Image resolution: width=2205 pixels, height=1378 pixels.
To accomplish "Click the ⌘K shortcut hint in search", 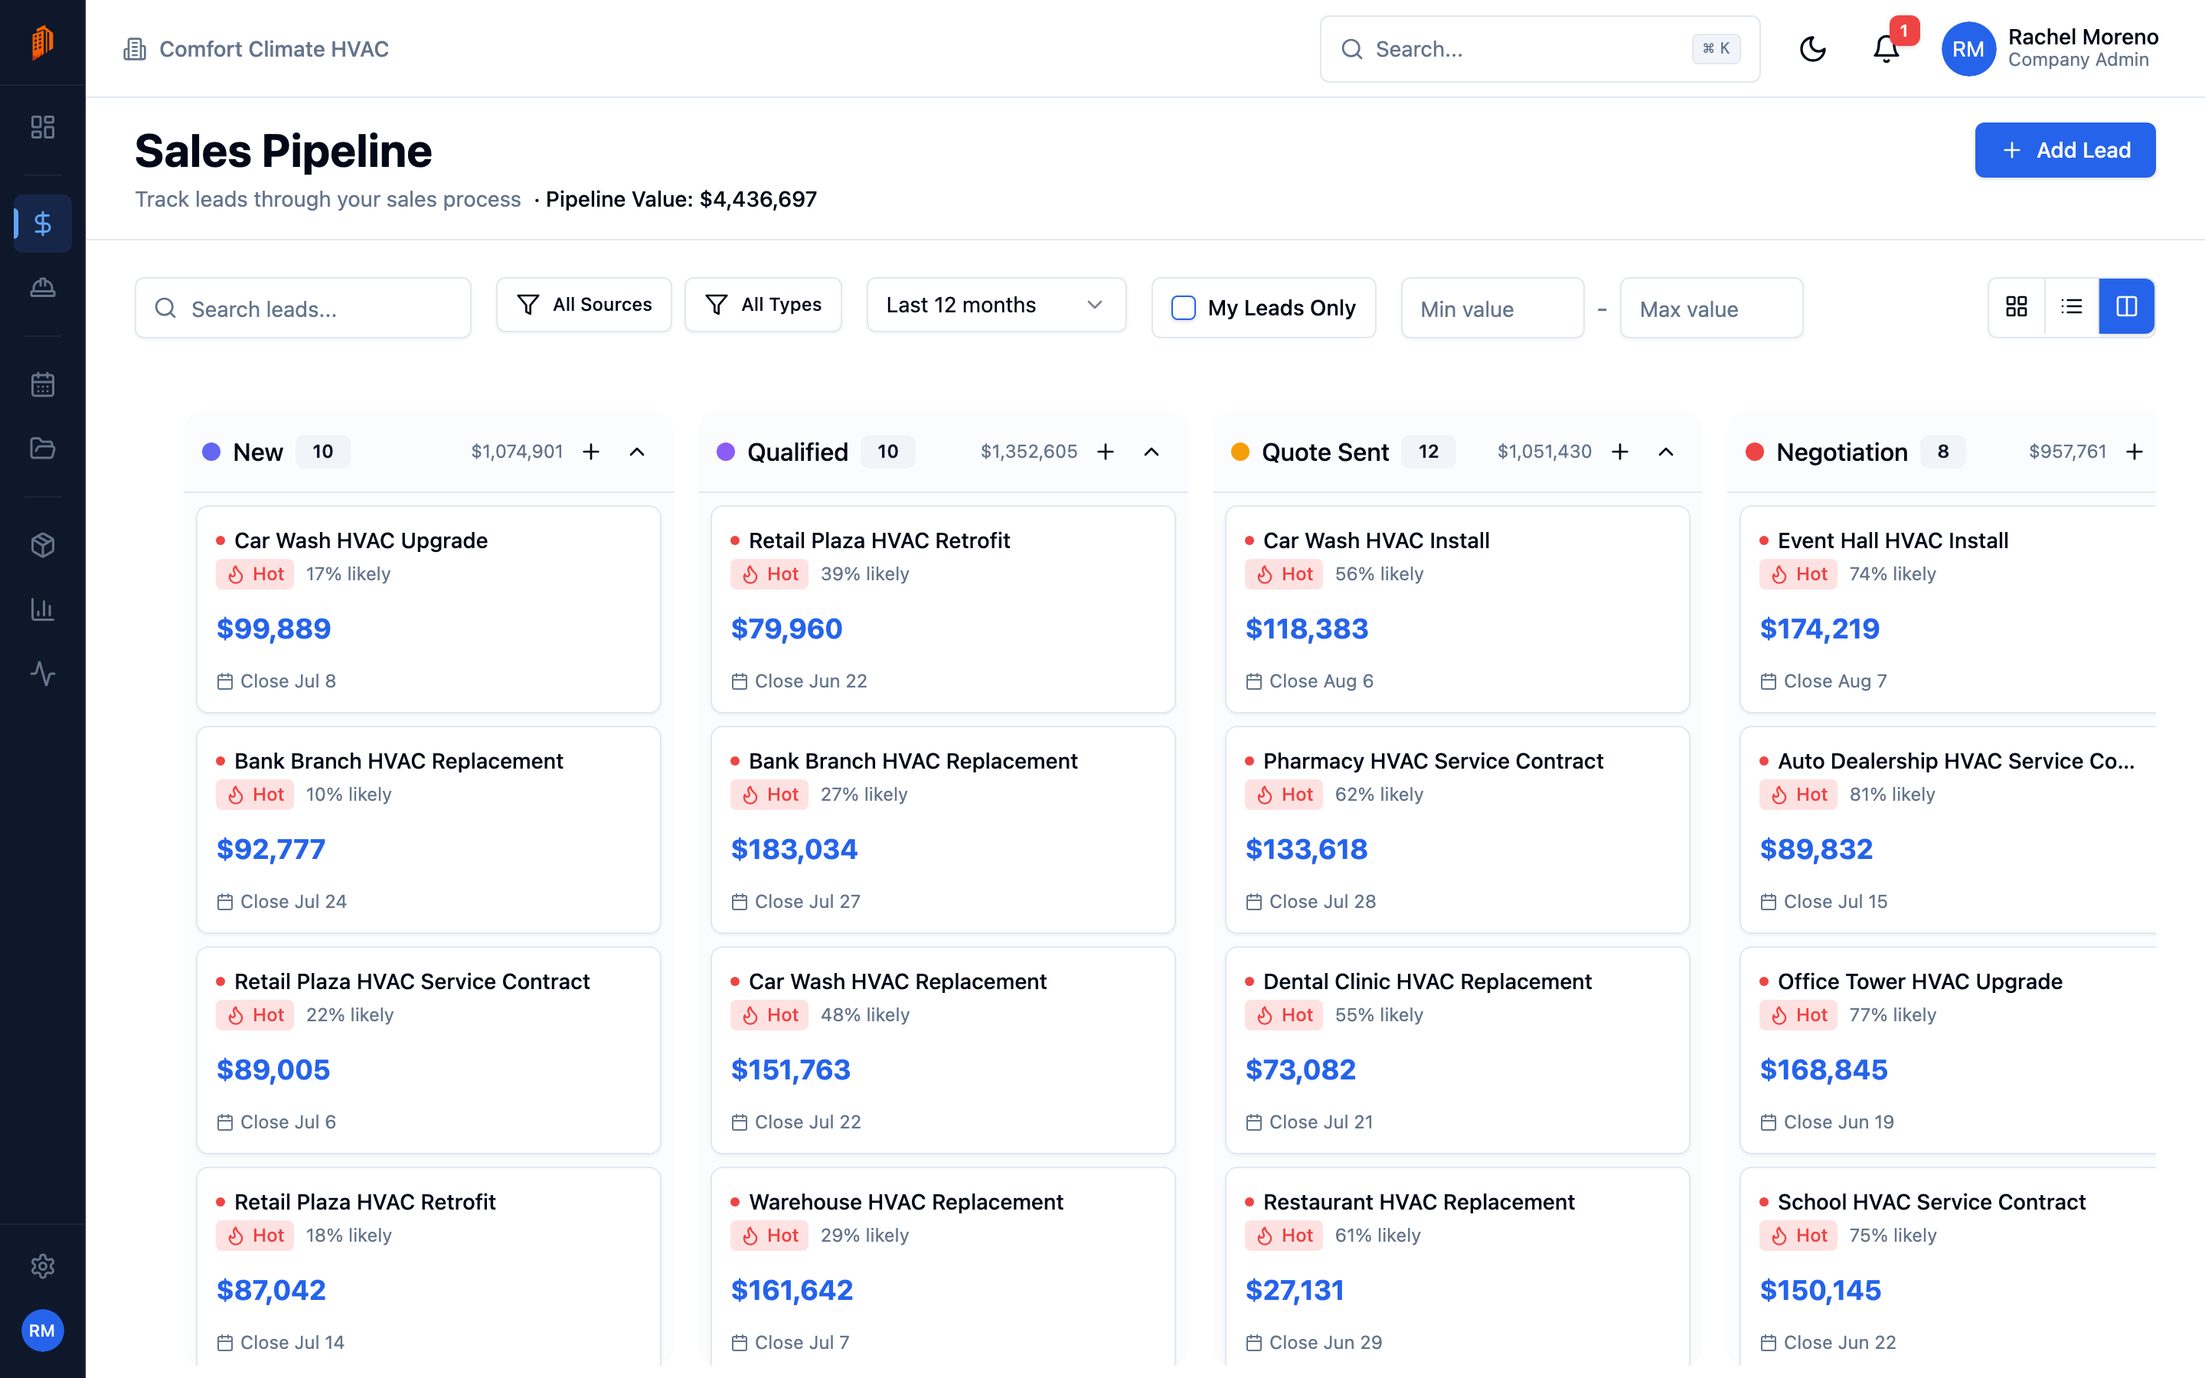I will point(1716,49).
